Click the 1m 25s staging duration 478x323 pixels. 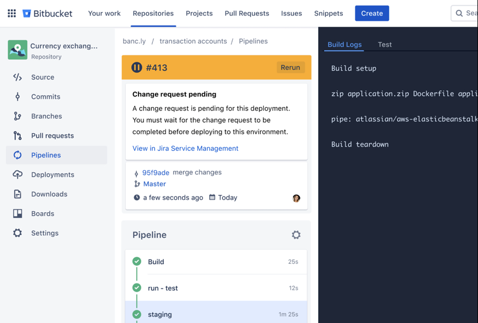(289, 314)
